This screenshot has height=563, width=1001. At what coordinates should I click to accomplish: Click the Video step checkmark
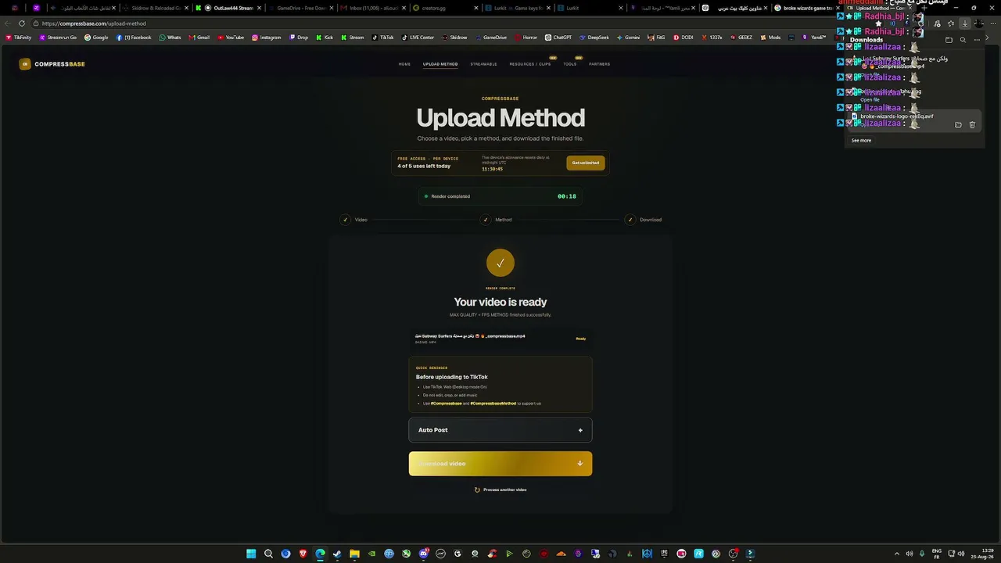[x=345, y=220]
